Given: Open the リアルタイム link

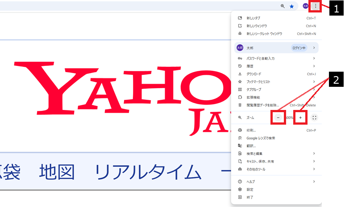Looking at the screenshot, I should pos(148,172).
